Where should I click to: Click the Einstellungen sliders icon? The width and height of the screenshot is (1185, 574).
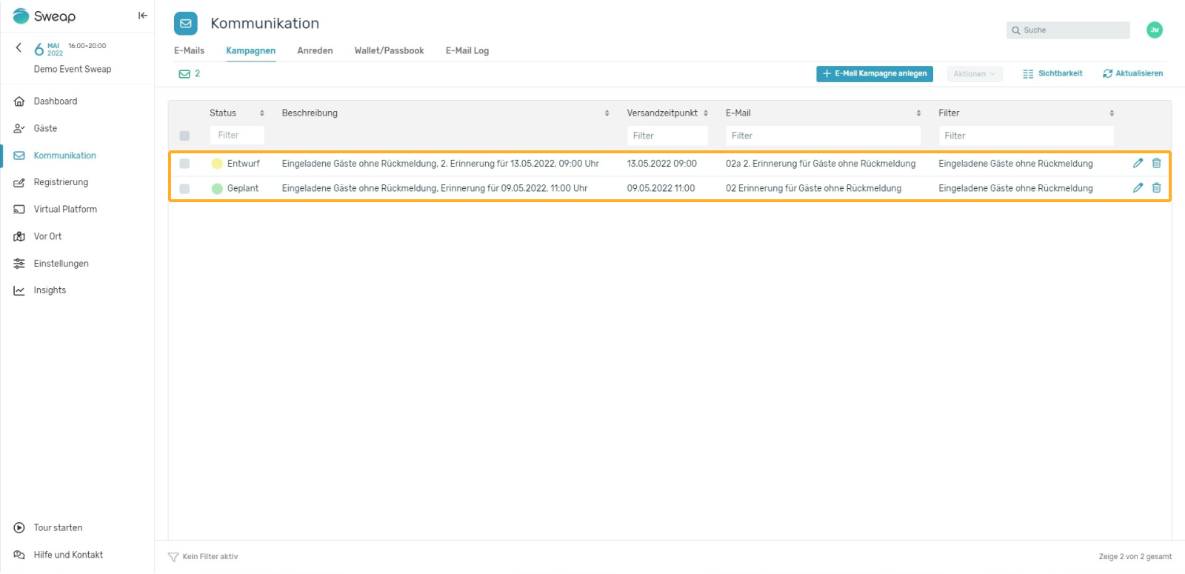coord(19,264)
